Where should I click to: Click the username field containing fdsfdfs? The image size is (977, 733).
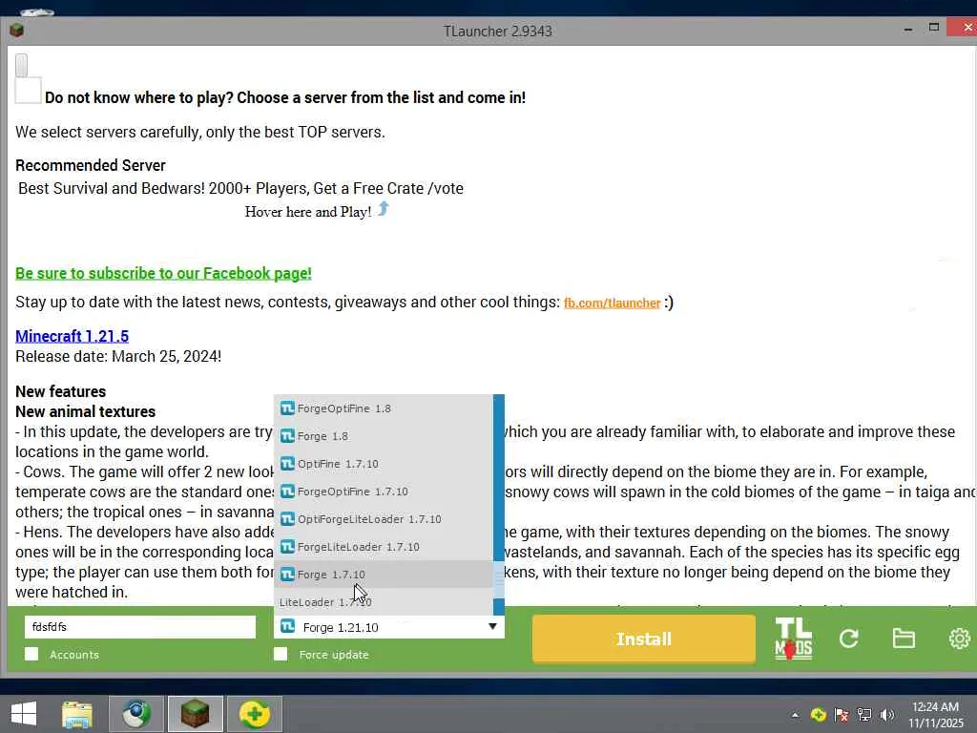[x=140, y=626]
